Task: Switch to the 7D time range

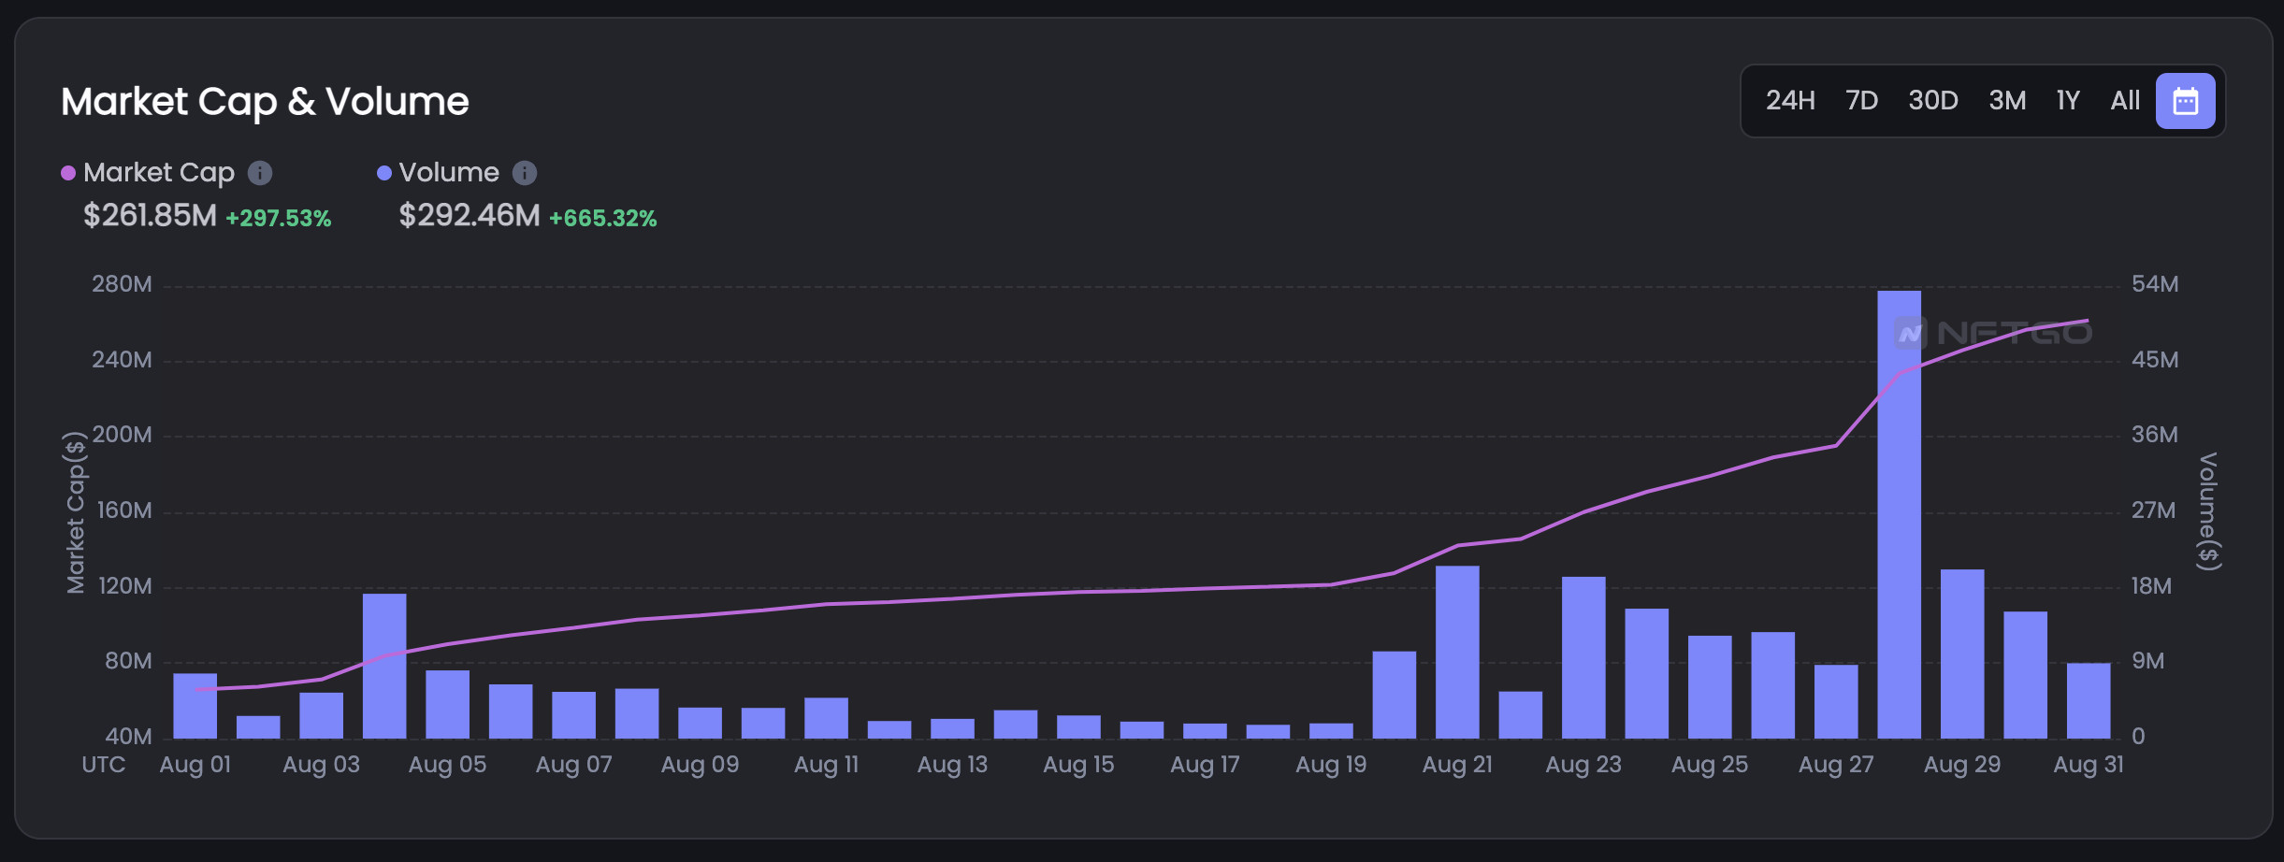Action: pyautogui.click(x=1861, y=101)
